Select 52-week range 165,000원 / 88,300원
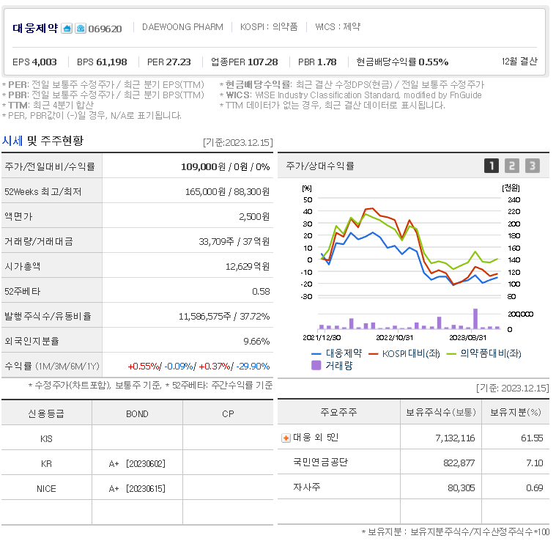This screenshot has height=541, width=556. pos(227,192)
